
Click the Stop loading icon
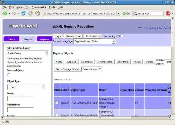click(x=30, y=13)
